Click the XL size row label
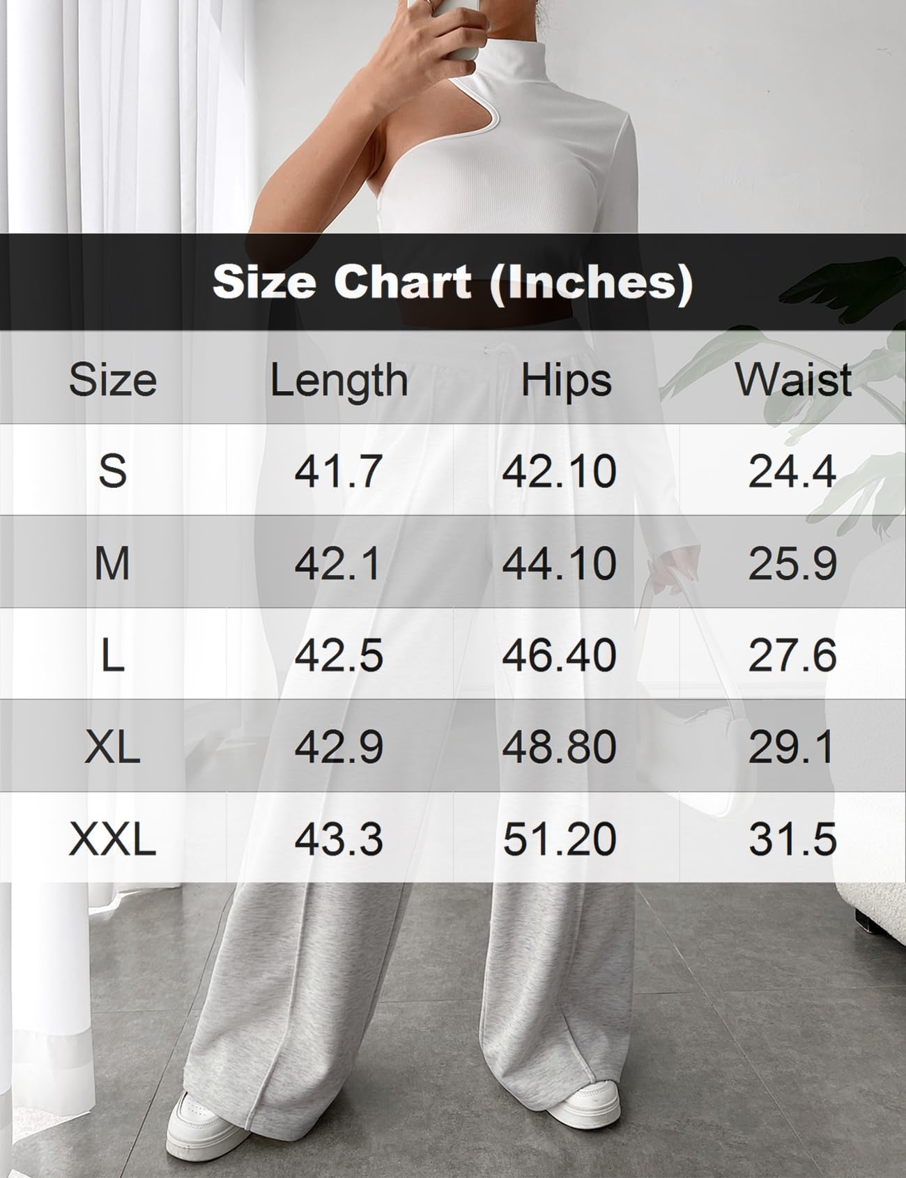This screenshot has width=906, height=1178. (x=112, y=747)
